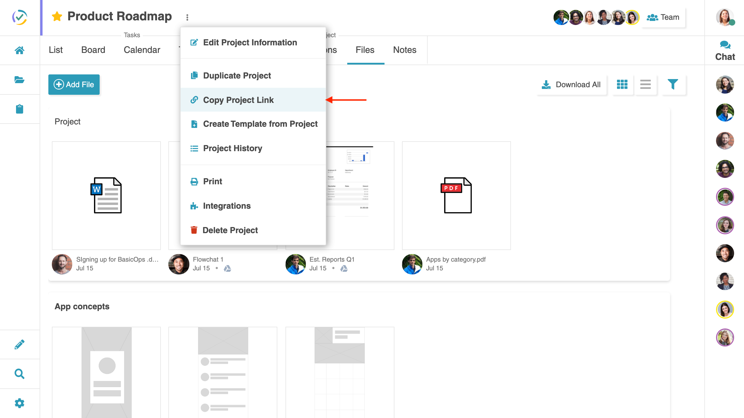The width and height of the screenshot is (744, 418).
Task: Click the home icon in left sidebar
Action: (20, 50)
